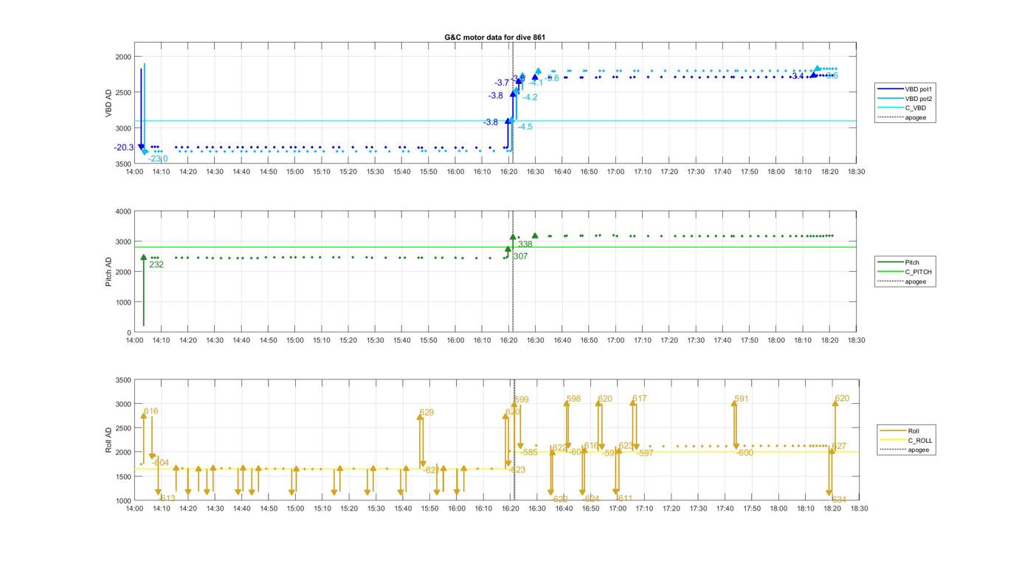The height and width of the screenshot is (563, 1033).
Task: Click the 3.4 annotation near 18:10 in VBD plot
Action: 798,76
